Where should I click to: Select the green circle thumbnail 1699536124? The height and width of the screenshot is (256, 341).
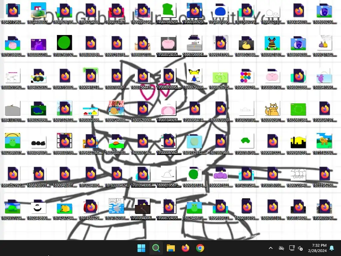click(194, 174)
